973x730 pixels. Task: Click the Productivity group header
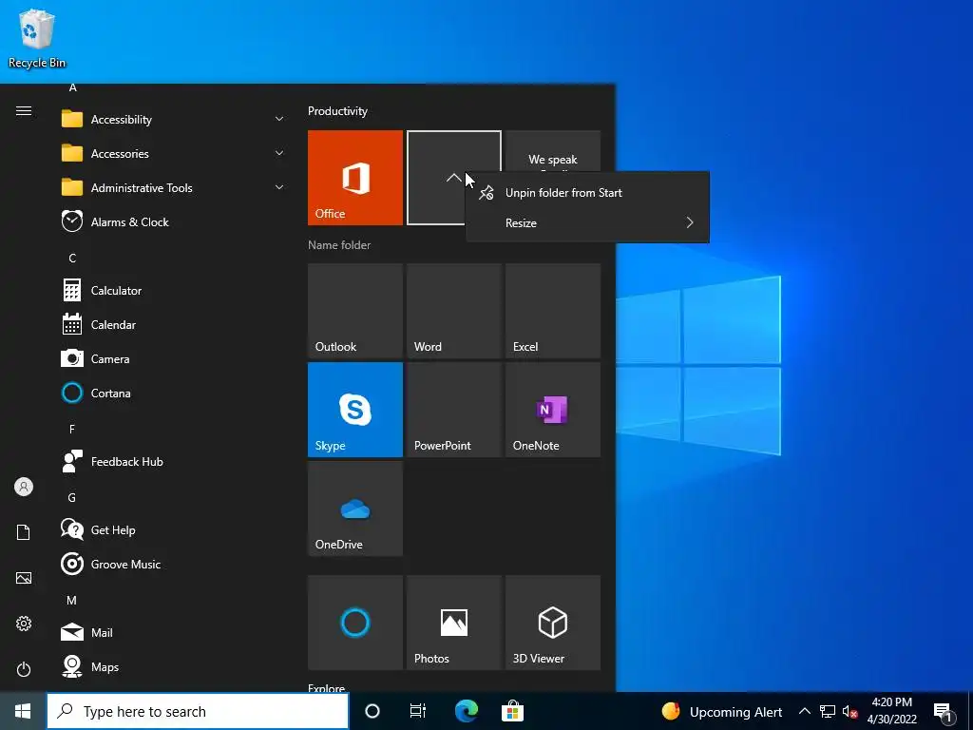coord(337,111)
